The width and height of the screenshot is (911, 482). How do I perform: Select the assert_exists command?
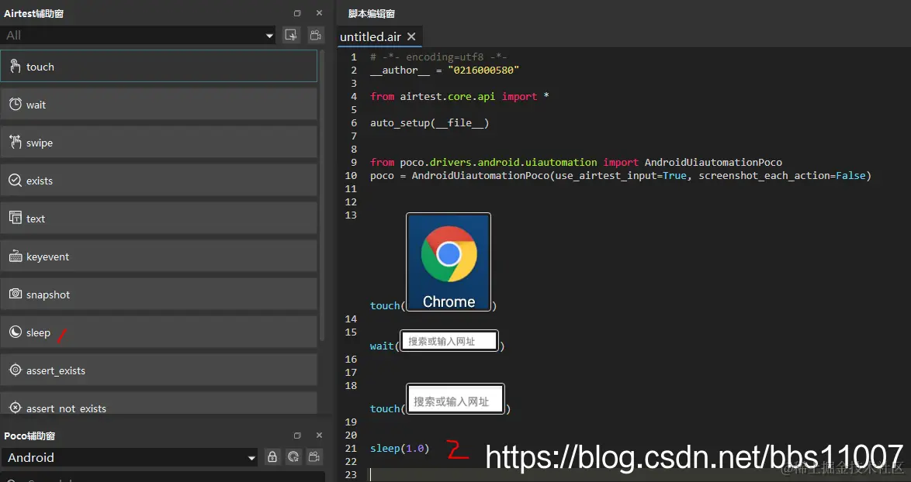pos(158,370)
